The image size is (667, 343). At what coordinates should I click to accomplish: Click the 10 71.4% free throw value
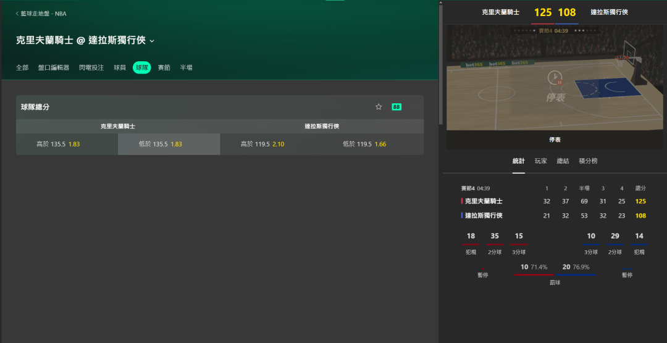coord(534,267)
